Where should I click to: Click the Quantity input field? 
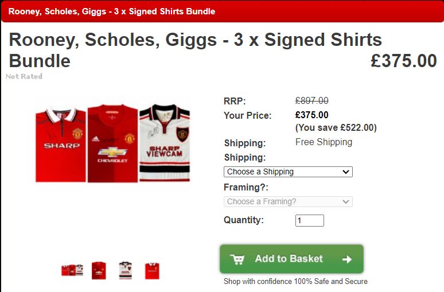310,221
